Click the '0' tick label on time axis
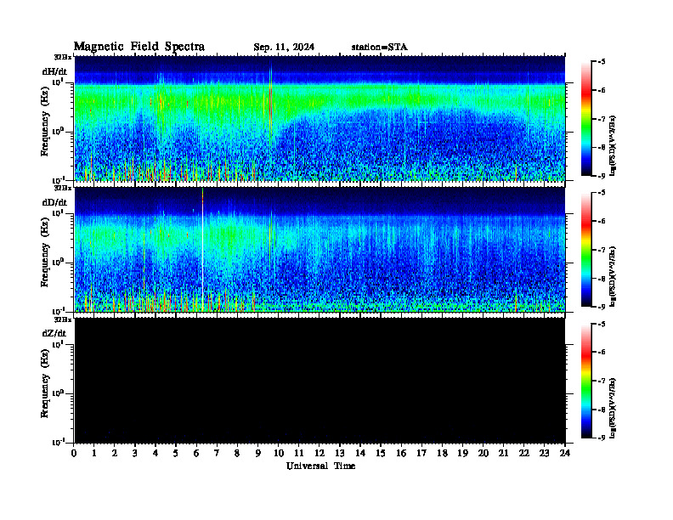673x520 pixels. (74, 454)
